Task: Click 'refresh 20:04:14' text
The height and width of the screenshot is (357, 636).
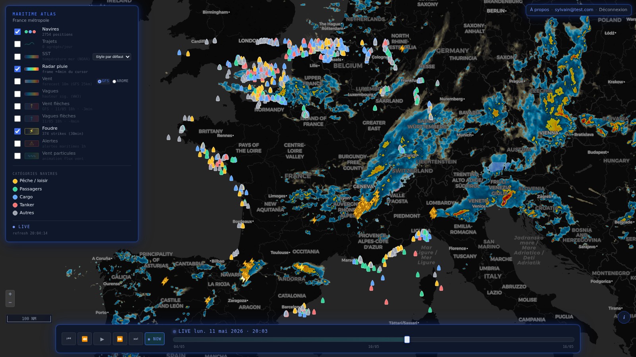Action: tap(30, 233)
